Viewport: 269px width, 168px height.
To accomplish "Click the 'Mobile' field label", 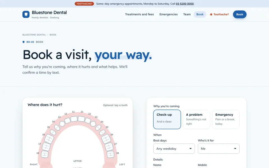I will click(202, 165).
